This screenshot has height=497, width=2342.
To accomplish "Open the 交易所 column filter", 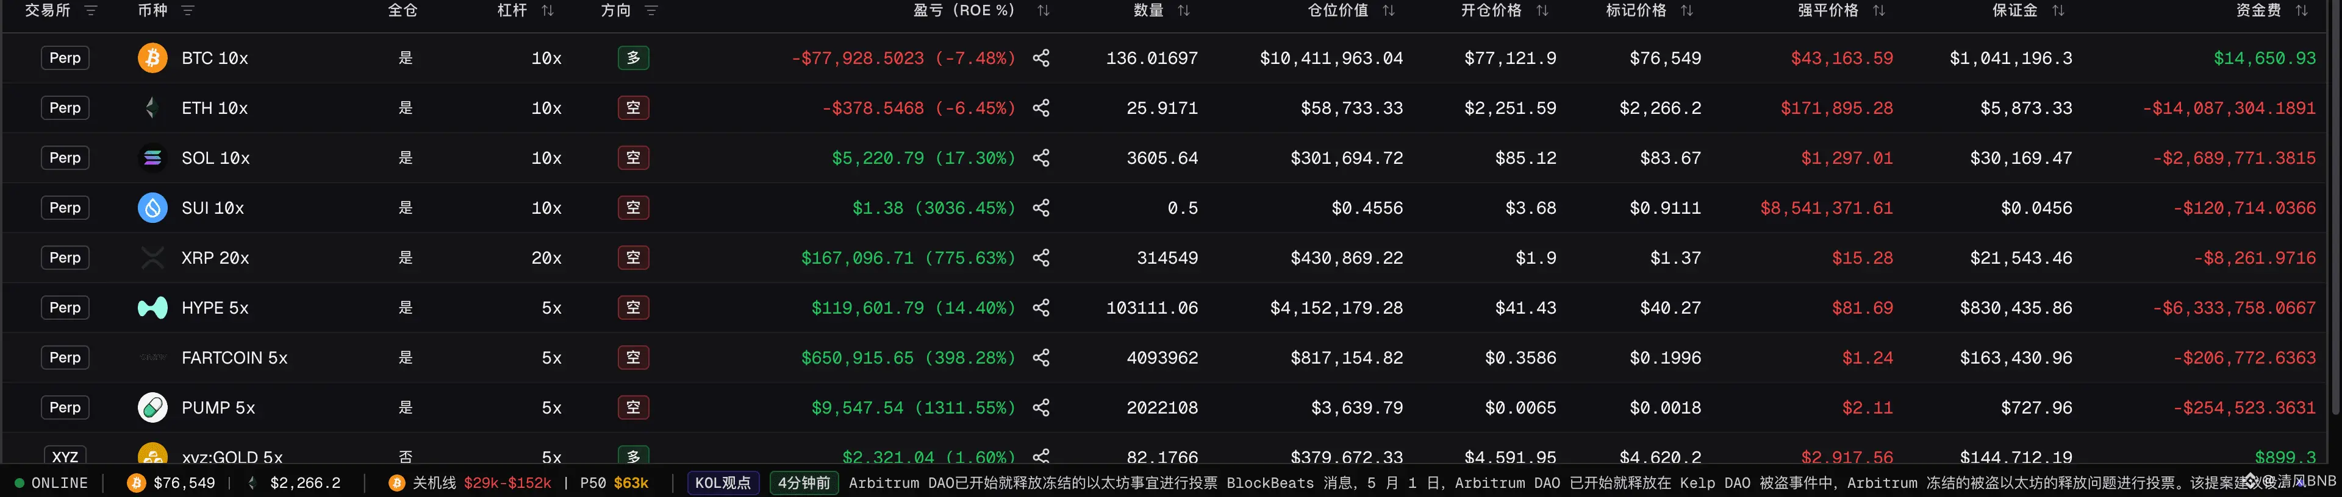I will 91,11.
